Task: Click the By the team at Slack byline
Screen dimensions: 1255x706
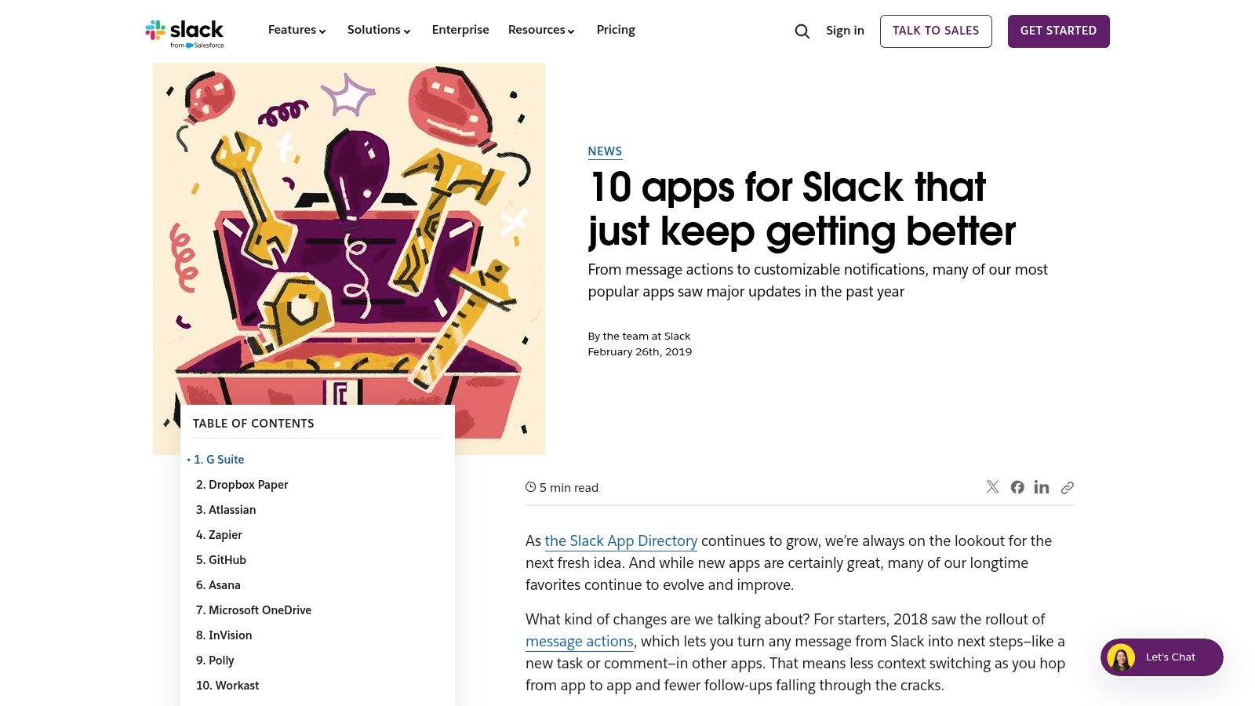Action: click(639, 336)
